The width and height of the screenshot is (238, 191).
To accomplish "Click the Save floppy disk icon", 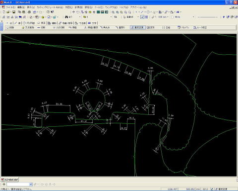I will (x=14, y=12).
